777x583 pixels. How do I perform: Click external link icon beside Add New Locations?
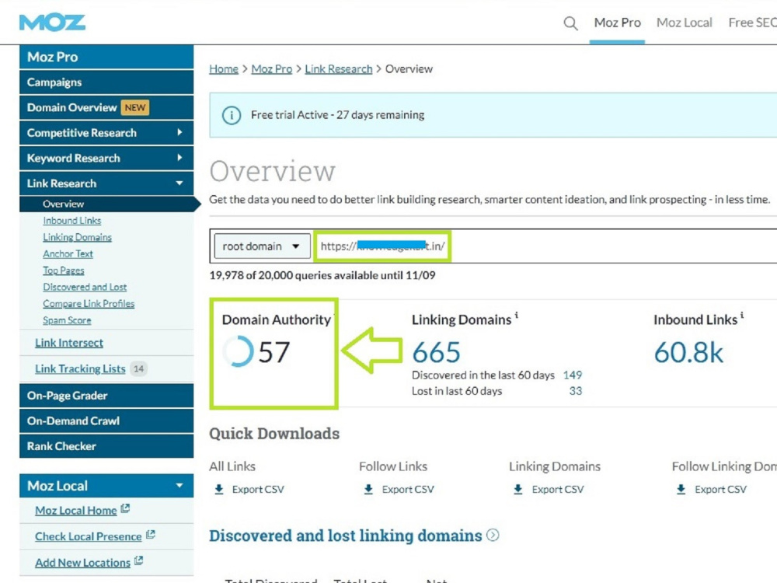139,560
